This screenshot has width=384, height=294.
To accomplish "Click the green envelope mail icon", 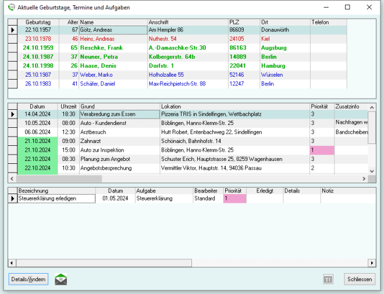I will [61, 279].
